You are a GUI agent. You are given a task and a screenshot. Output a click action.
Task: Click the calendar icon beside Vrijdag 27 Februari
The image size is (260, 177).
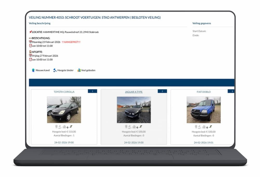[x=30, y=56]
